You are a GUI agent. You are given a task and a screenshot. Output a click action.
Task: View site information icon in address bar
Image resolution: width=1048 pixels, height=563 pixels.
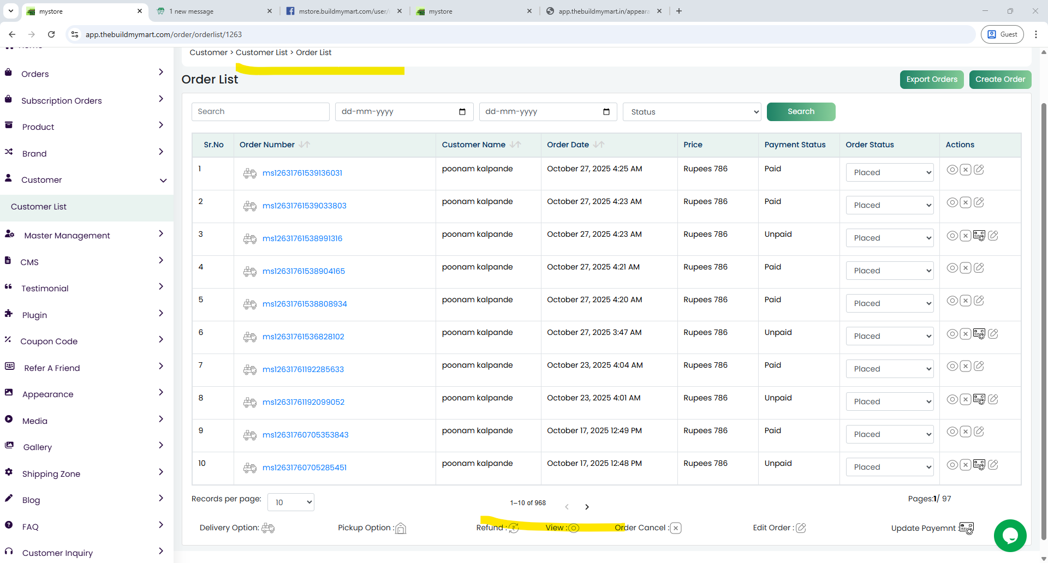(x=75, y=34)
